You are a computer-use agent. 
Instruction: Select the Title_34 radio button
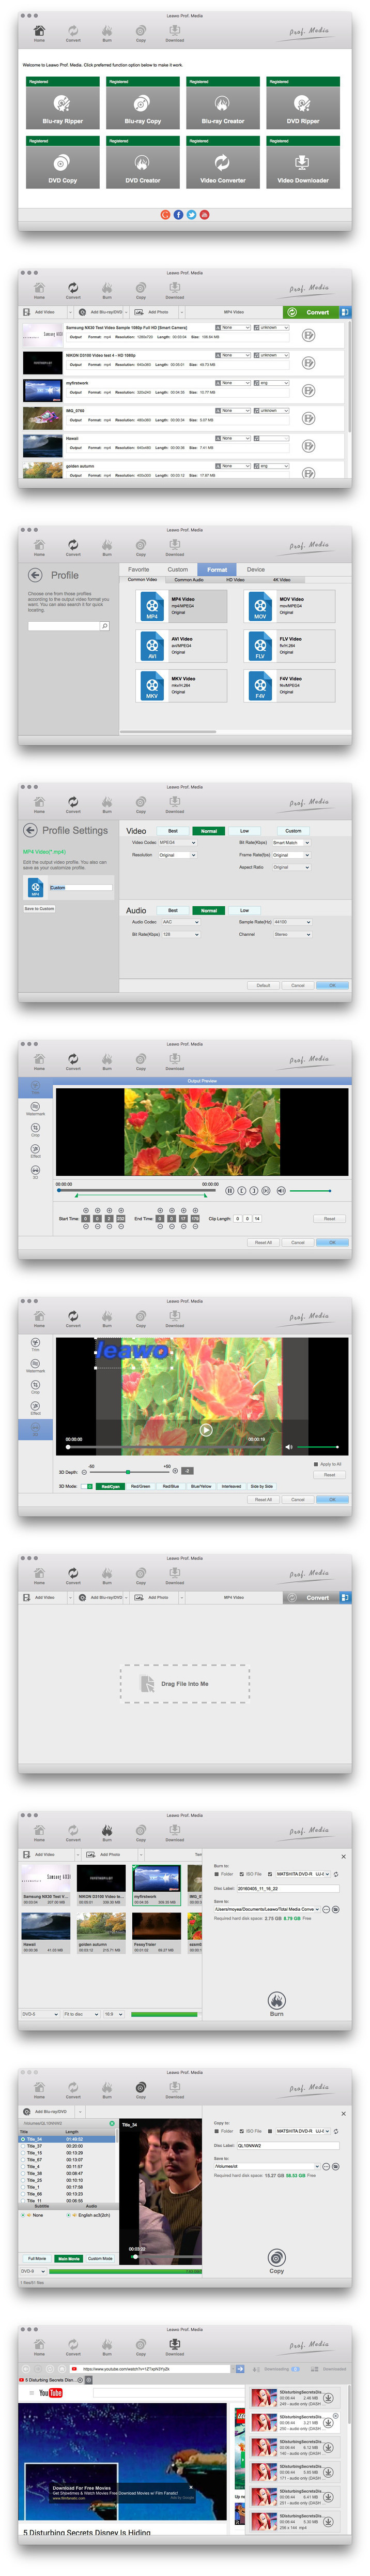click(x=23, y=2139)
